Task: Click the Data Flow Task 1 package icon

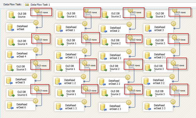Action: [x=27, y=5]
